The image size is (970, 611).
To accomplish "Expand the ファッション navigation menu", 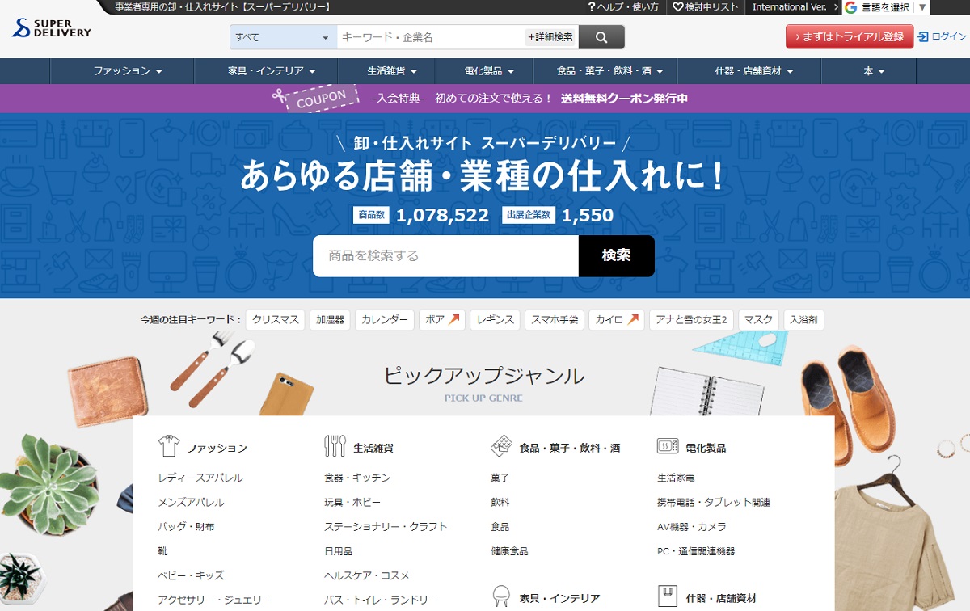I will tap(128, 71).
